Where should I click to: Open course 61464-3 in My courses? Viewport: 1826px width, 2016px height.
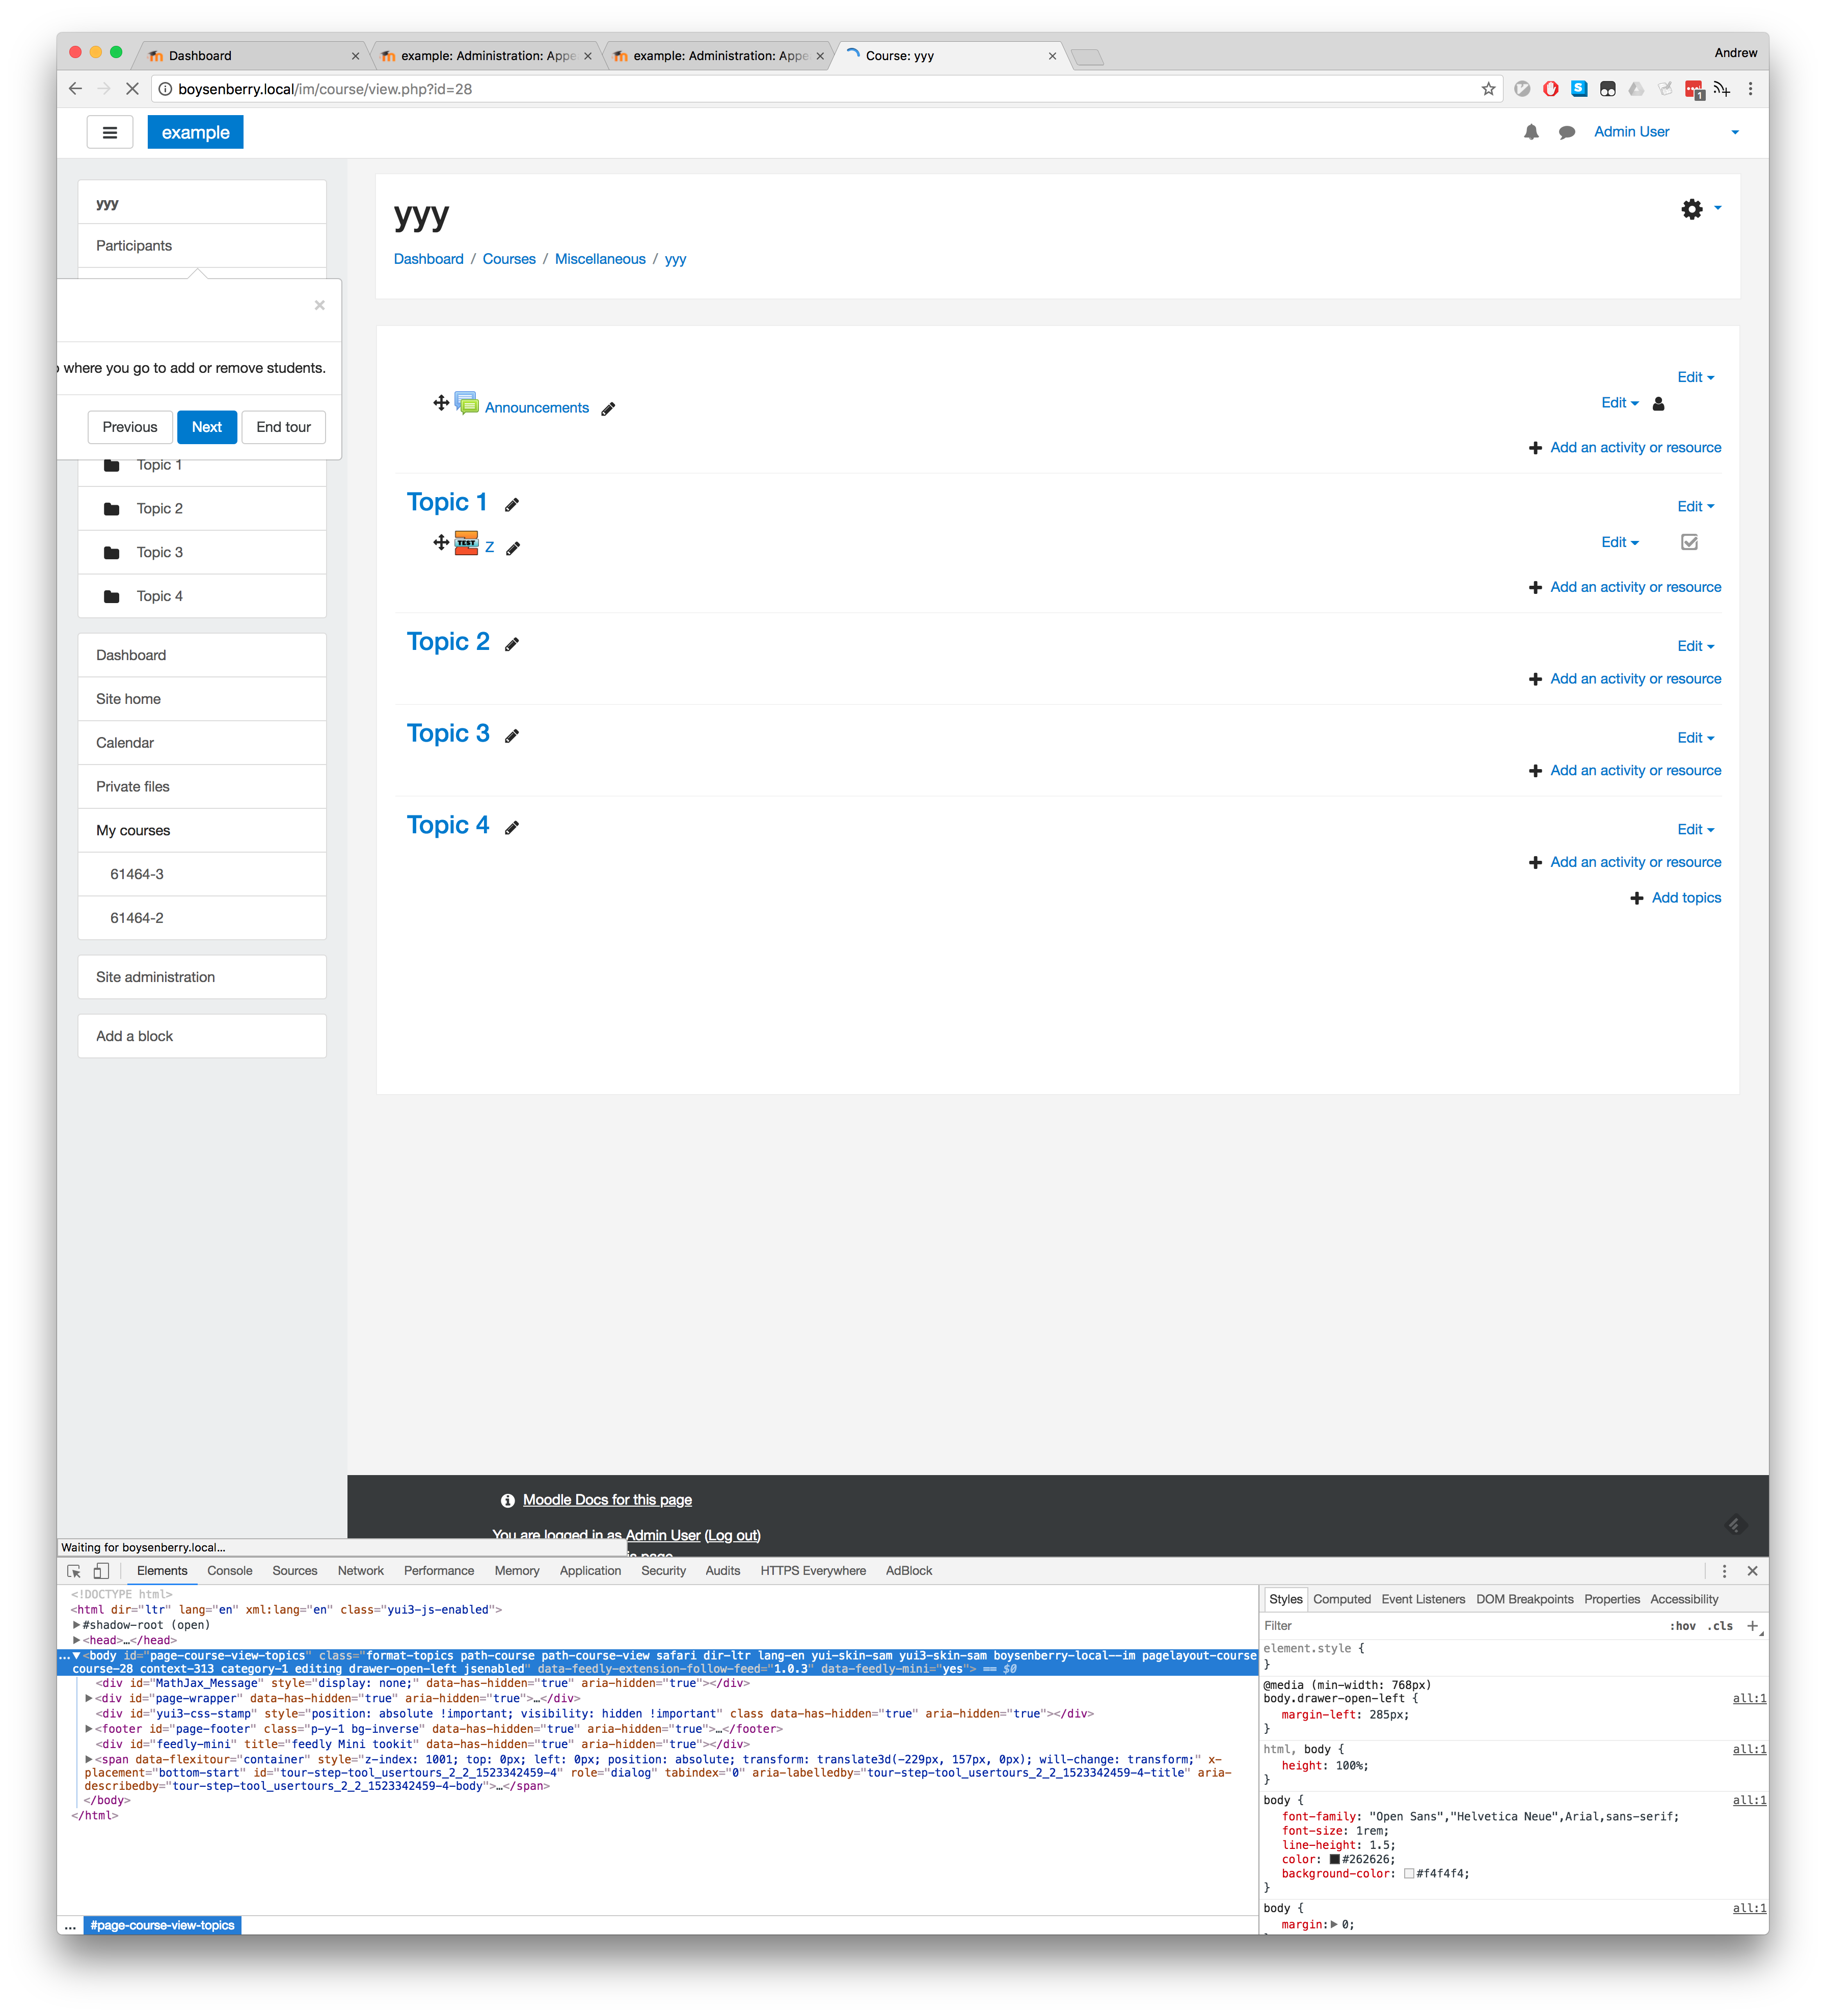tap(202, 874)
